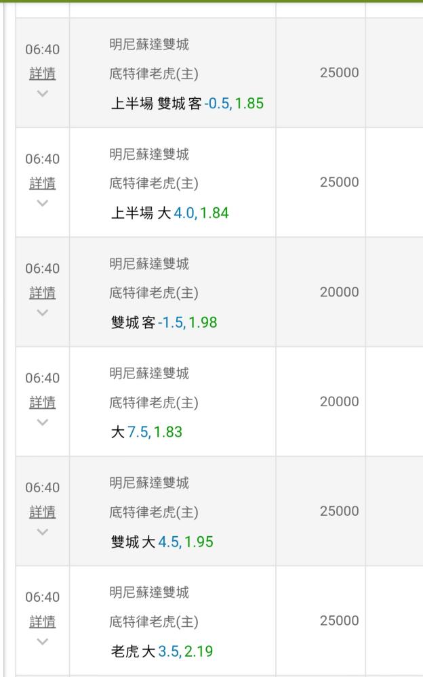Expand chevron in 雙城大 4.5, 1.95 row
This screenshot has height=677, width=423.
tap(43, 532)
